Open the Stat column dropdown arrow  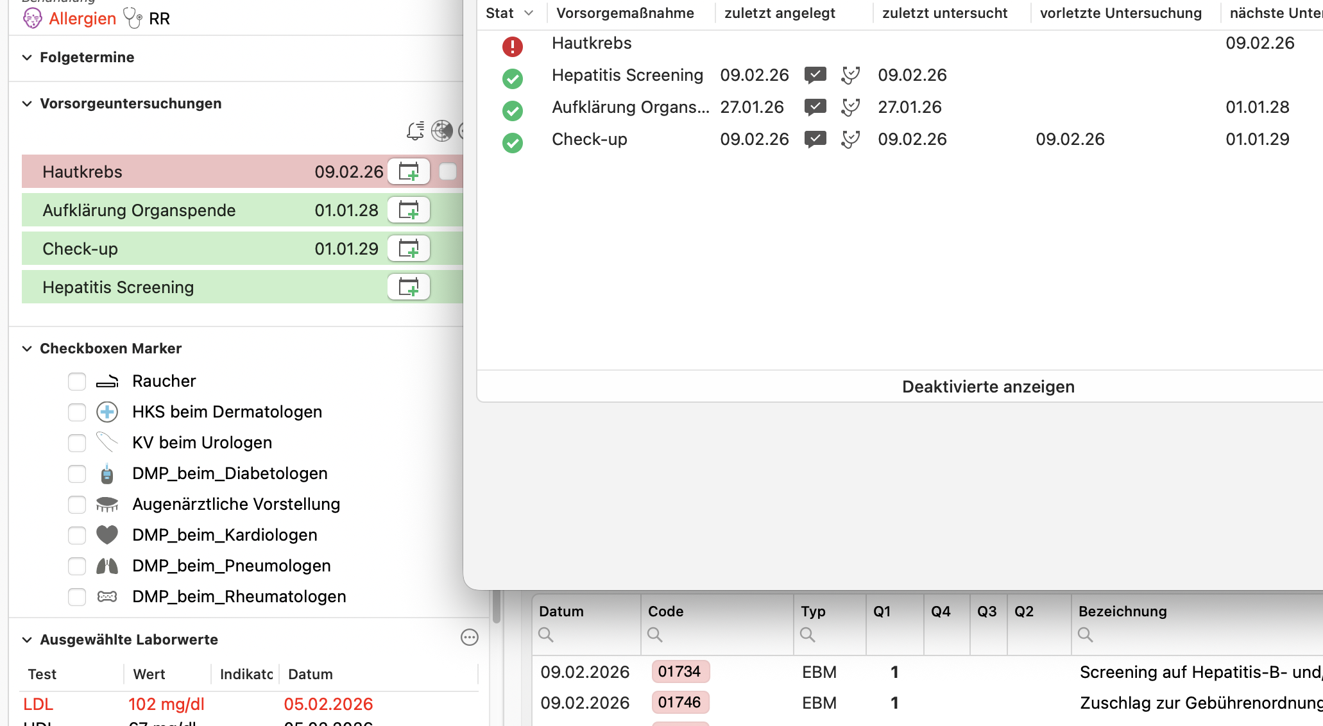point(529,13)
